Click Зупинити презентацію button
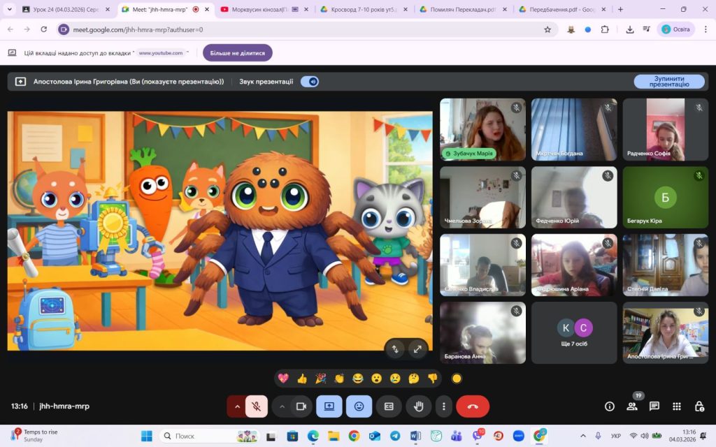Screen dimensions: 716x447 click(x=669, y=82)
